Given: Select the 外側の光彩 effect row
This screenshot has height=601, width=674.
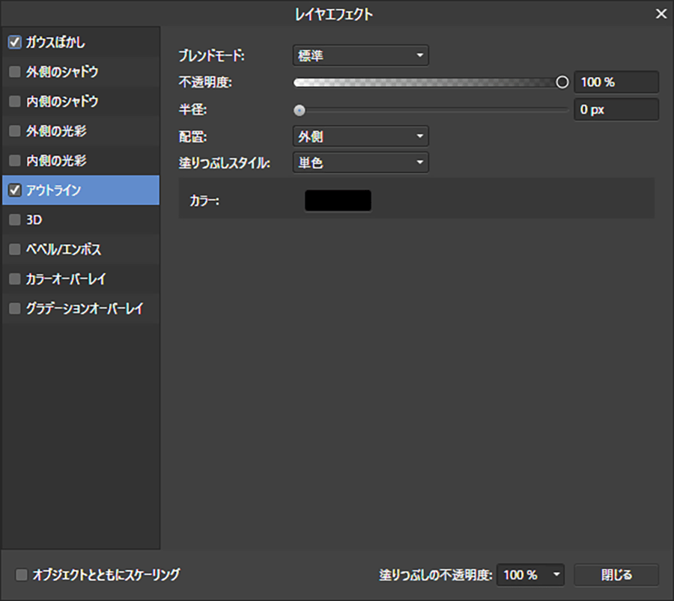Looking at the screenshot, I should tap(81, 131).
